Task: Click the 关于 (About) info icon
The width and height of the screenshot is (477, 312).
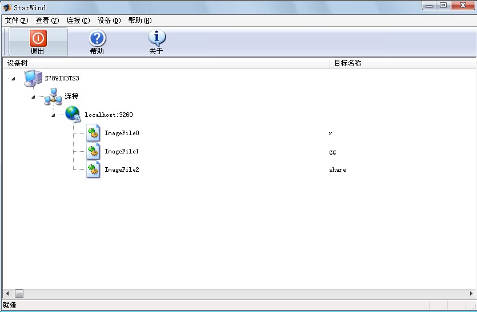Action: click(157, 39)
